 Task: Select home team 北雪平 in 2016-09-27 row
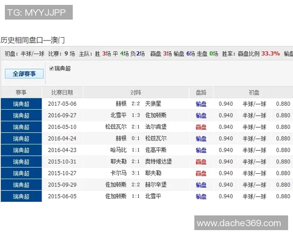click(119, 115)
